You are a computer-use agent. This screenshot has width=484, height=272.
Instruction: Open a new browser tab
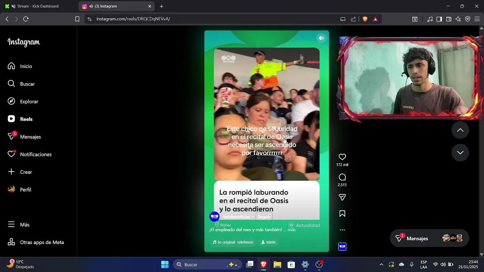tap(161, 6)
